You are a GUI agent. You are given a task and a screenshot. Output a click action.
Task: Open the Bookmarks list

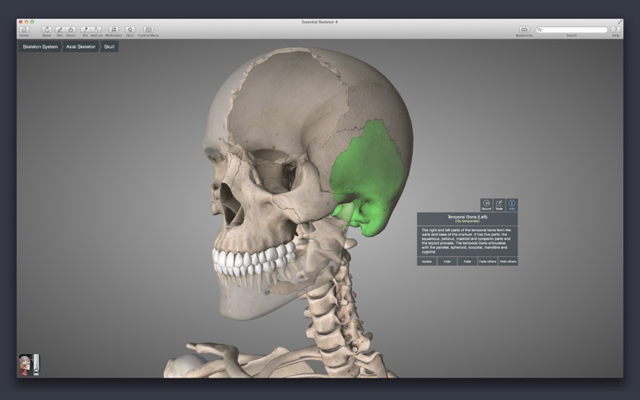click(x=525, y=30)
